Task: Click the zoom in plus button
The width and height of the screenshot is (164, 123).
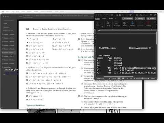Action: coord(149,79)
